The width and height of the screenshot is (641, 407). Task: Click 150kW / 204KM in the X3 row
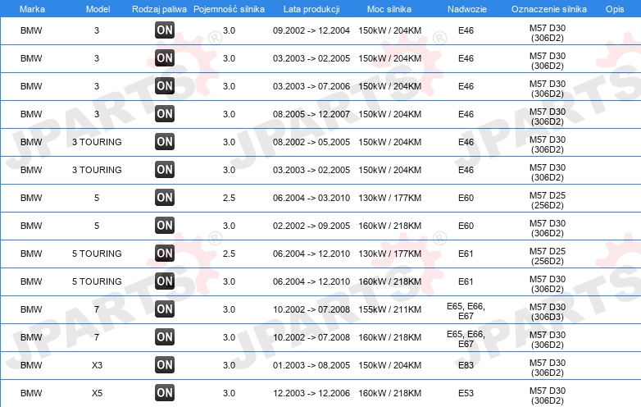pyautogui.click(x=389, y=365)
